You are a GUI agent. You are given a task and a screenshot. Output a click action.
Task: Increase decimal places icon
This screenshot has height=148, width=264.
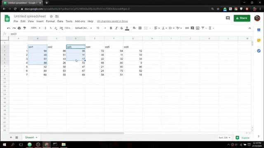click(x=61, y=28)
